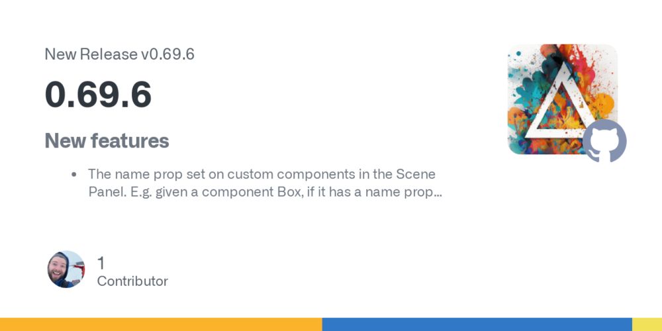Open the colorful paint-splash project logo
This screenshot has width=662, height=331.
[x=562, y=99]
